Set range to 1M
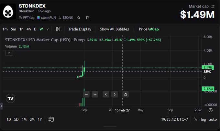Image resolution: width=220 pixels, height=131 pixels. [24, 119]
